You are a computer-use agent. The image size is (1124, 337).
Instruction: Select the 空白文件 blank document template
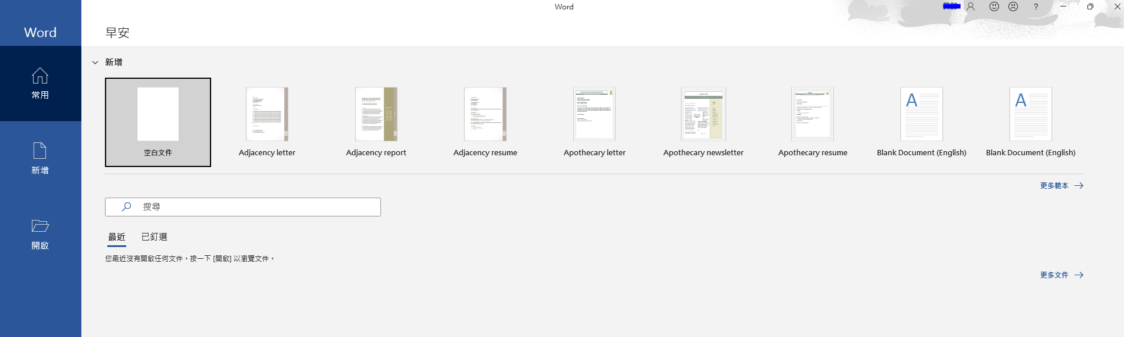pyautogui.click(x=158, y=122)
